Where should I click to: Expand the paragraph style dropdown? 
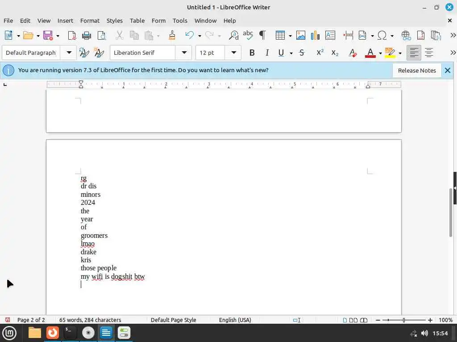tap(69, 53)
